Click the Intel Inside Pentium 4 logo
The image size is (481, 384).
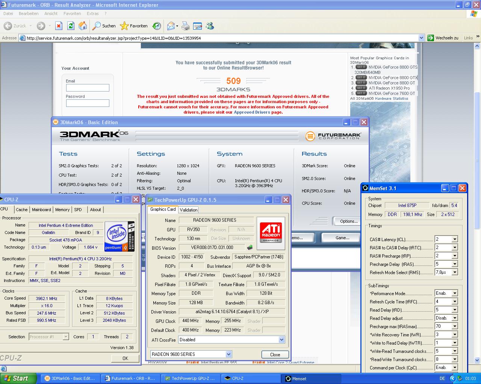[x=119, y=236]
